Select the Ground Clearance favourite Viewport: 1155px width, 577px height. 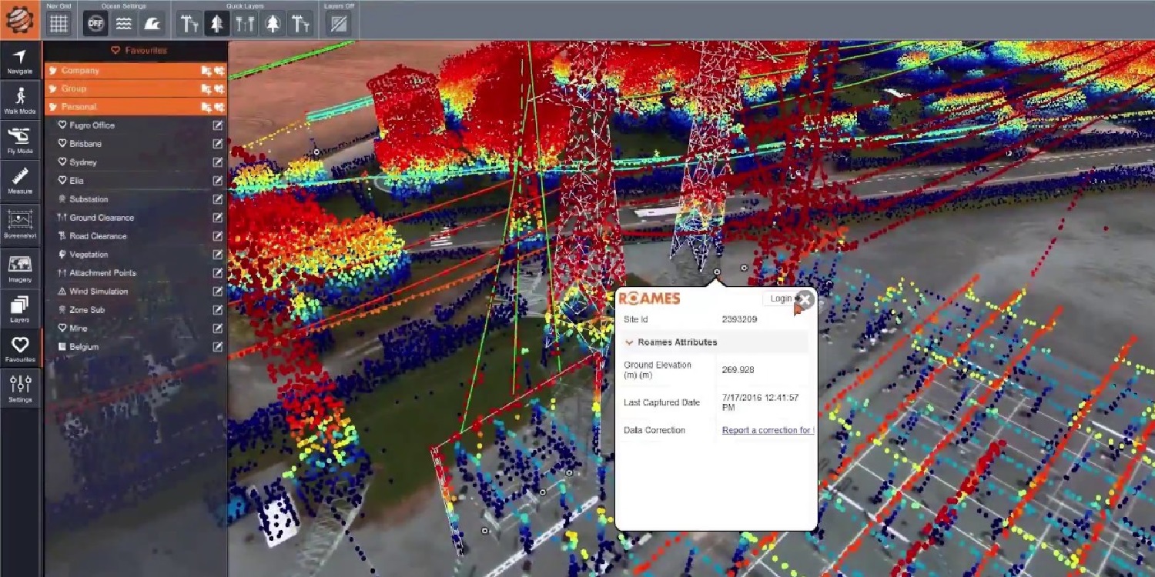[102, 218]
